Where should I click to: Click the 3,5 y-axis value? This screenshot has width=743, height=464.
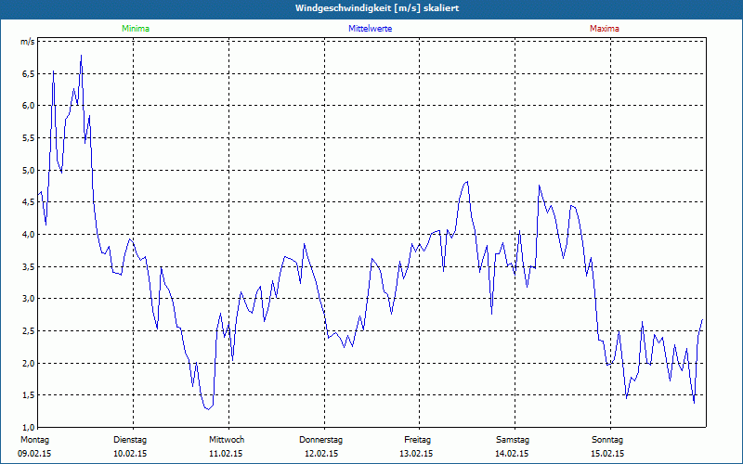28,267
